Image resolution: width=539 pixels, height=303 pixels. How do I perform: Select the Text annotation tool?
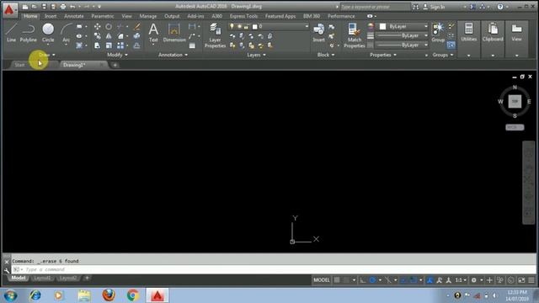pos(153,33)
